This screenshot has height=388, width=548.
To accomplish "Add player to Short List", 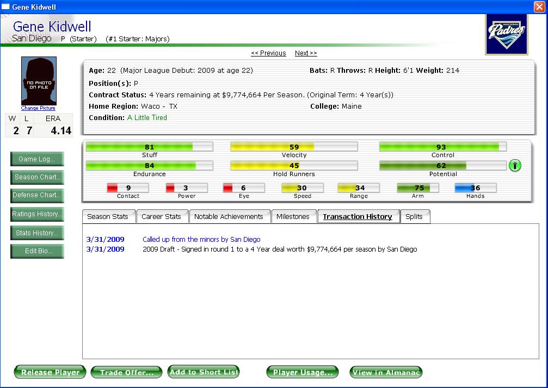I will [204, 372].
